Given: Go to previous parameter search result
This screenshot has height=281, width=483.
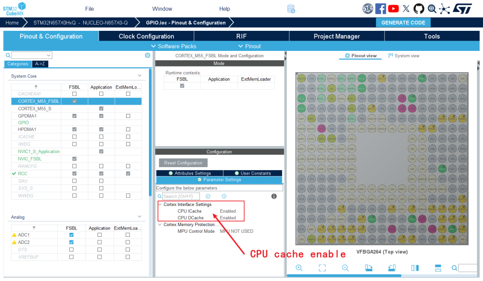Looking at the screenshot, I should (x=208, y=197).
